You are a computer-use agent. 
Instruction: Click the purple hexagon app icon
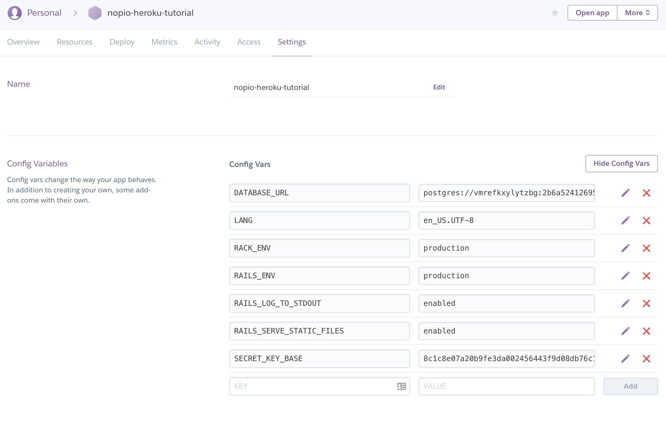(95, 13)
